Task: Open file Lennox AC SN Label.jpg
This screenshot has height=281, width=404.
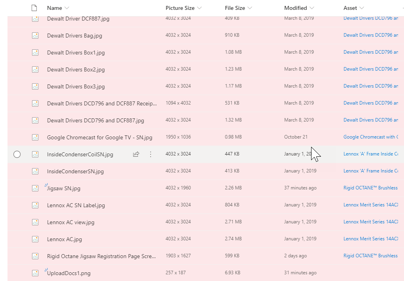Action: tap(76, 205)
